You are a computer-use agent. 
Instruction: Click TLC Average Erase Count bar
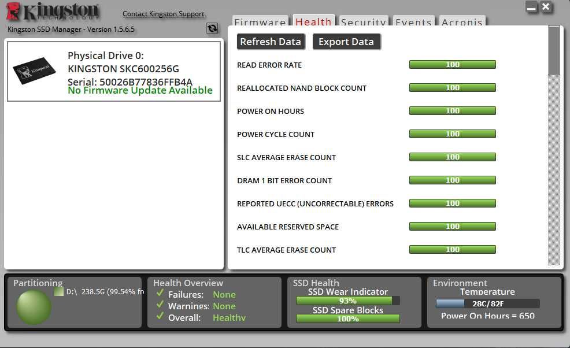[x=453, y=250]
